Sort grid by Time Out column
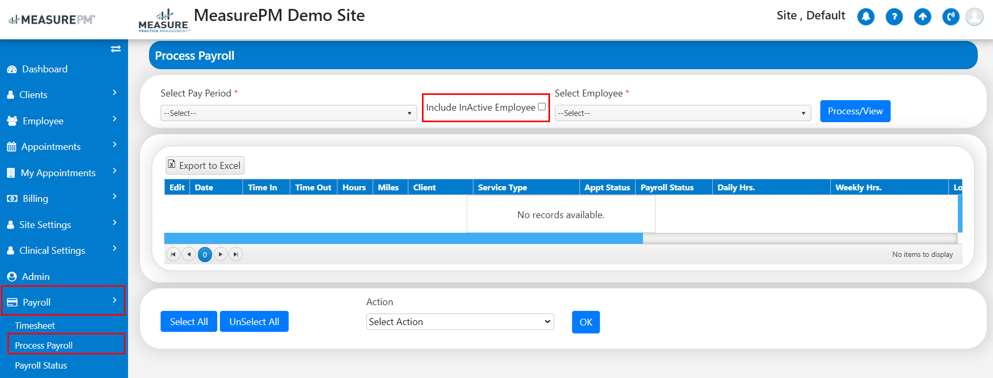993x378 pixels. click(313, 188)
